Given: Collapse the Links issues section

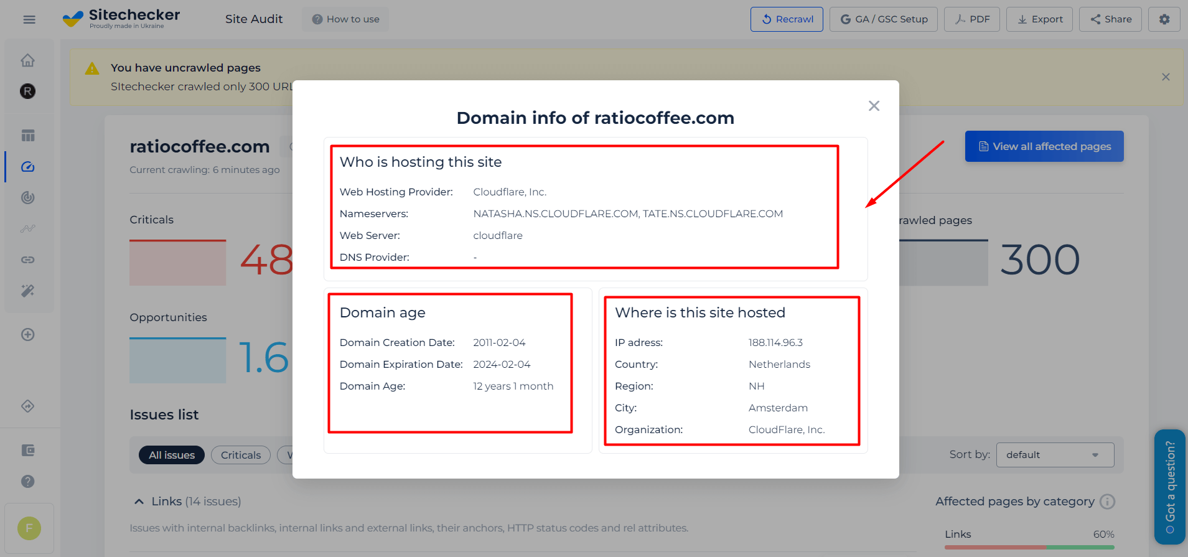Looking at the screenshot, I should (139, 502).
